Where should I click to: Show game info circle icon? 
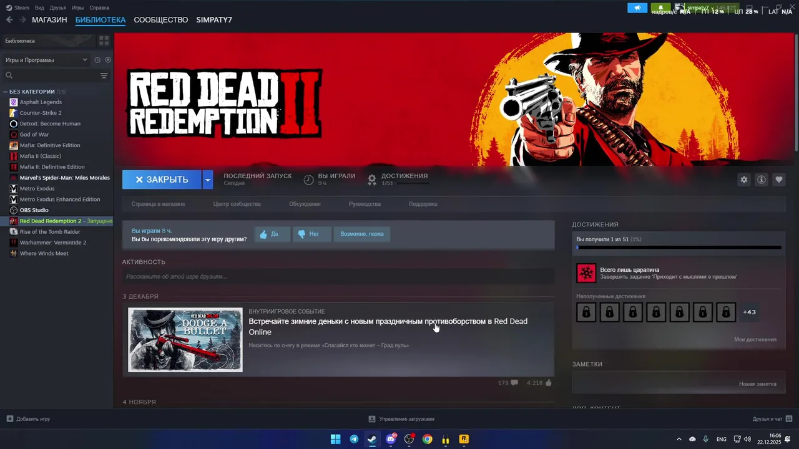coord(761,180)
